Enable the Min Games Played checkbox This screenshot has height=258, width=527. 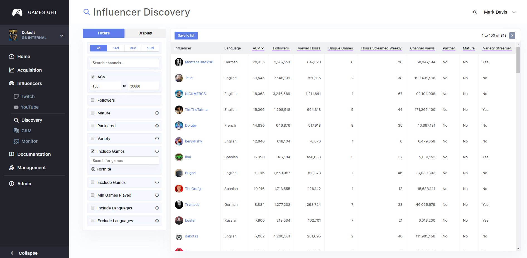(x=93, y=195)
